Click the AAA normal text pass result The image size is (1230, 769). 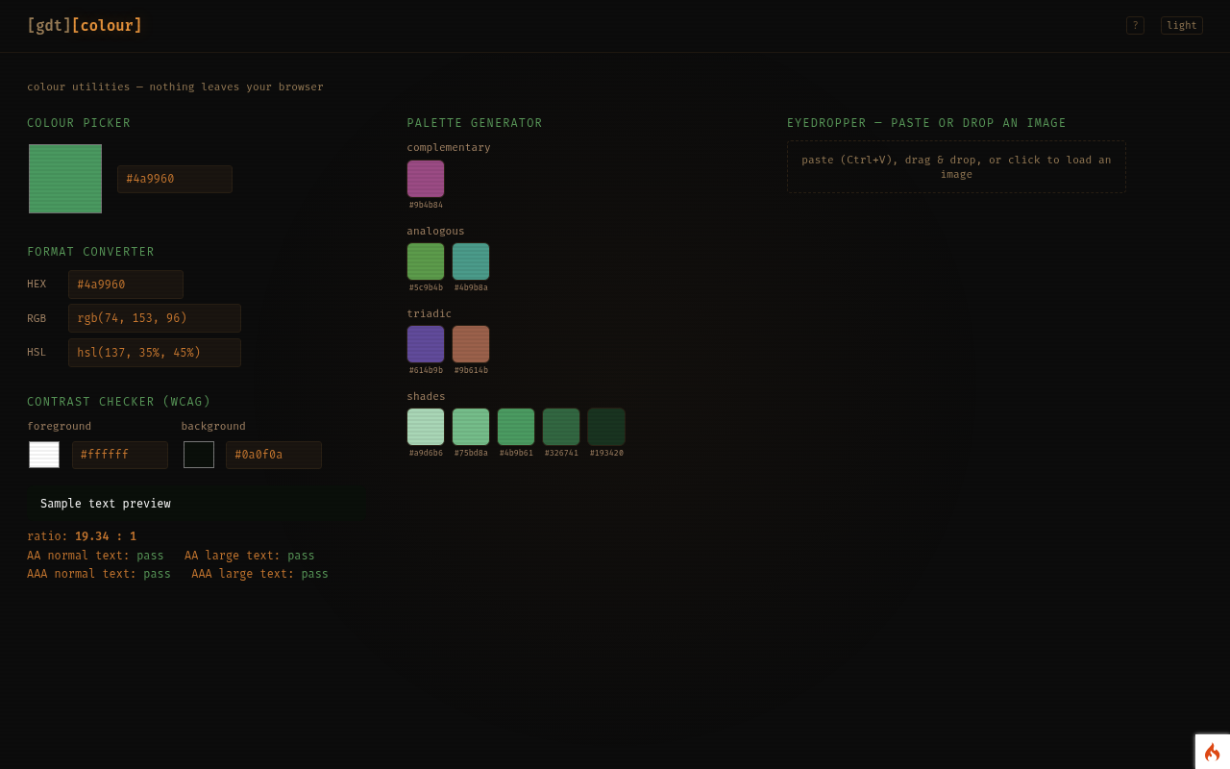[x=99, y=574]
